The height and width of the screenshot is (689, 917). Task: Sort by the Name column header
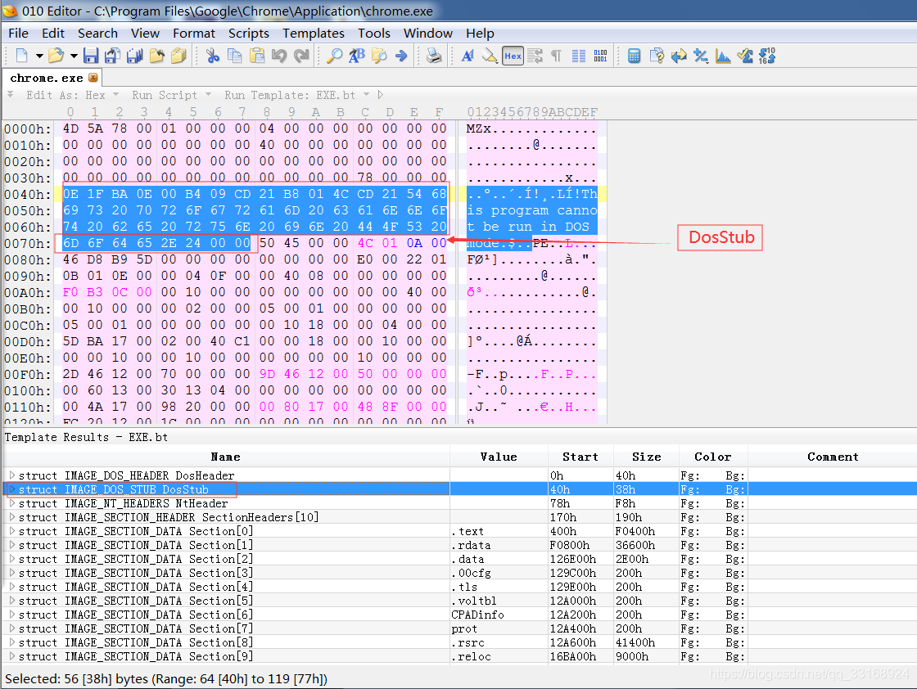click(x=226, y=457)
